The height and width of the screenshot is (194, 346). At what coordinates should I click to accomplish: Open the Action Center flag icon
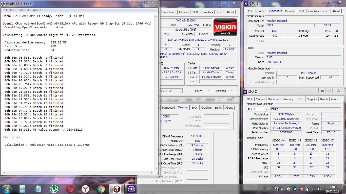click(301, 189)
